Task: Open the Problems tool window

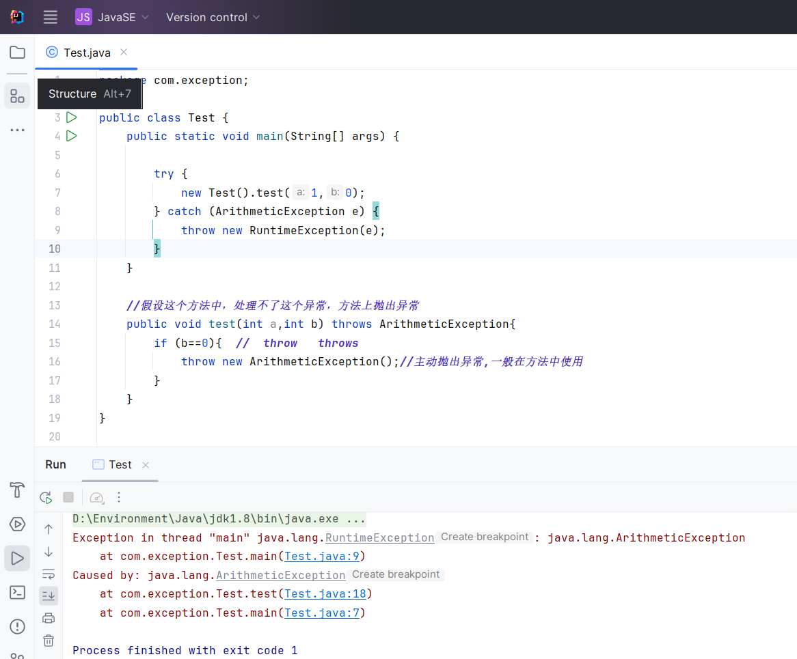Action: [x=17, y=626]
